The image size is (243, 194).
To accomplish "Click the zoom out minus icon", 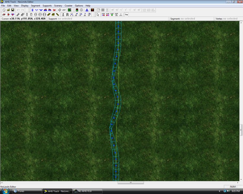I will coord(64,10).
